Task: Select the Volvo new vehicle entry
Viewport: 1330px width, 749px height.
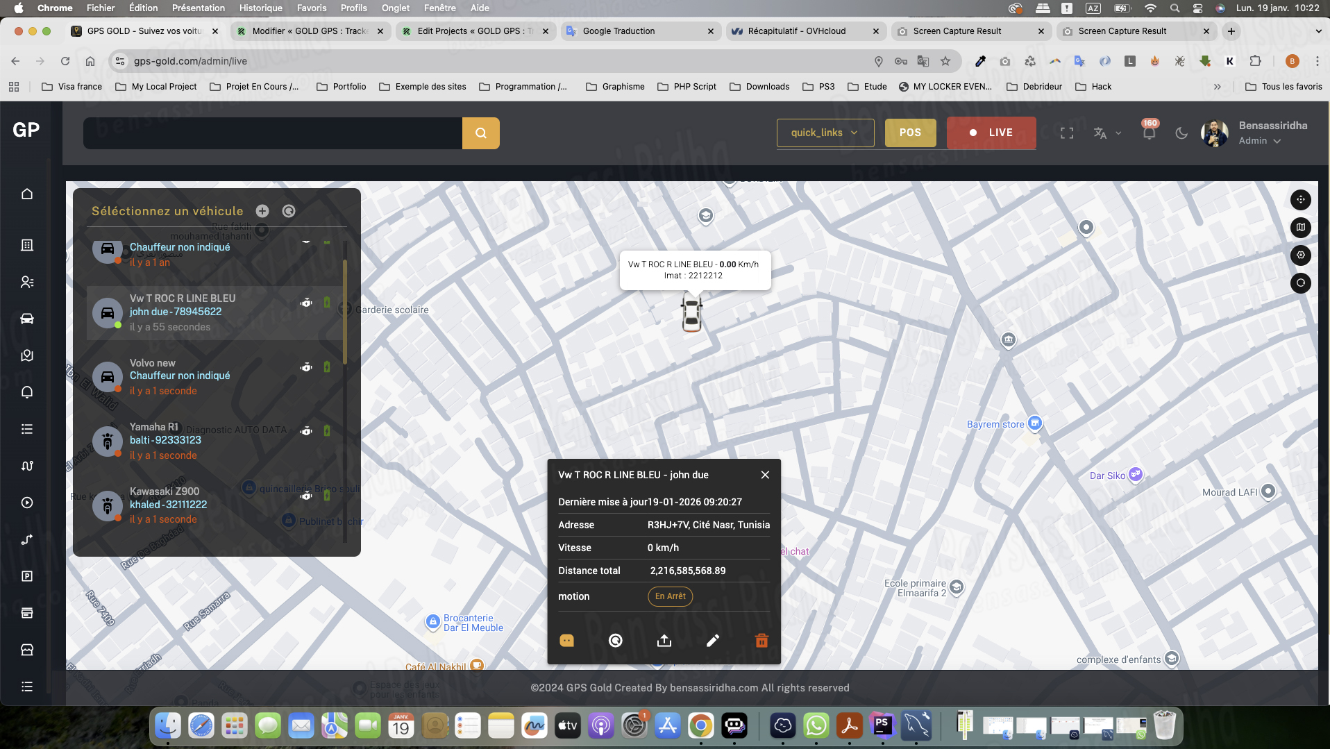Action: tap(201, 376)
